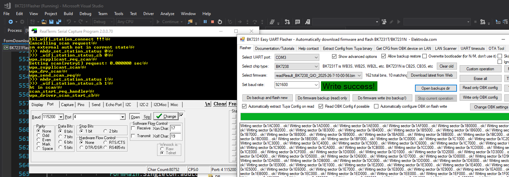The image size is (509, 177).
Task: Open the Debug configuration dropdown
Action: (103, 22)
